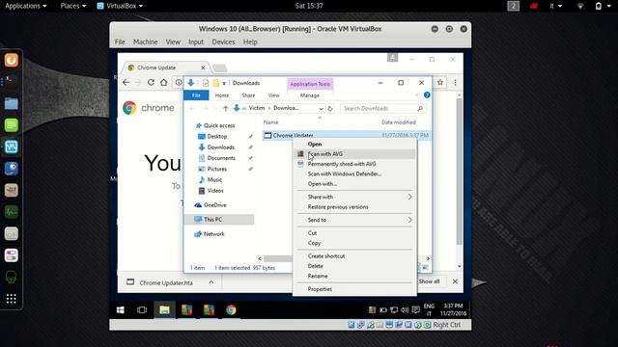Sort files by Name column header
The image size is (618, 347).
[x=270, y=122]
